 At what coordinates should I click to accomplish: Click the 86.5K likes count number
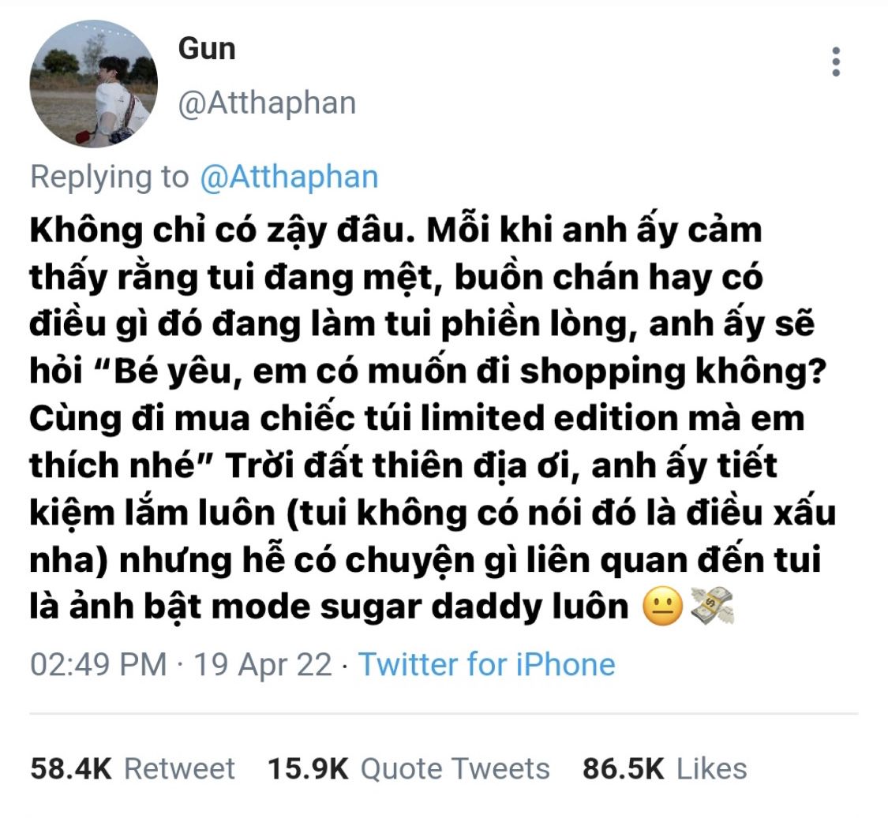[x=623, y=769]
